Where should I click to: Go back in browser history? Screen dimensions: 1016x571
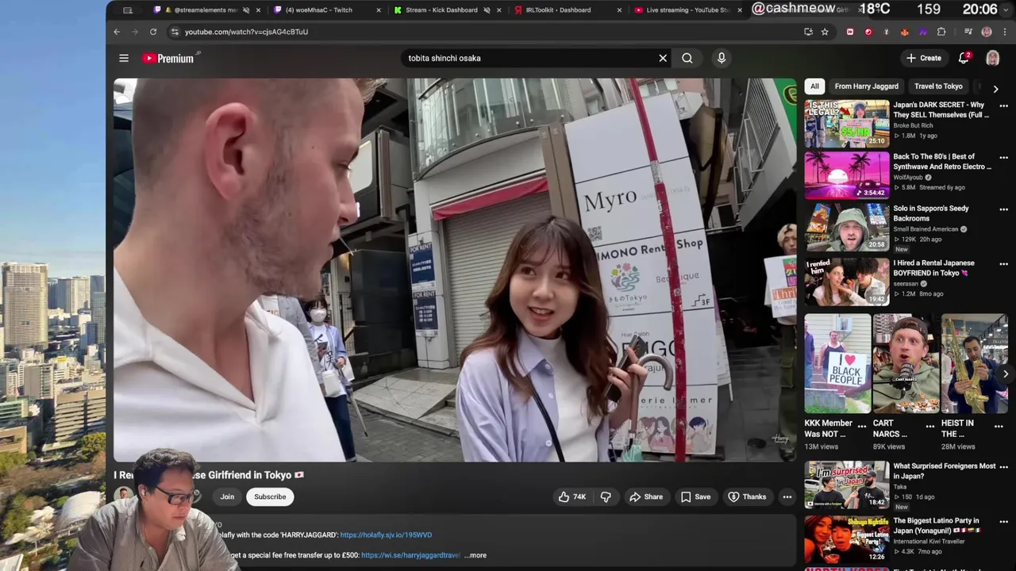tap(117, 32)
